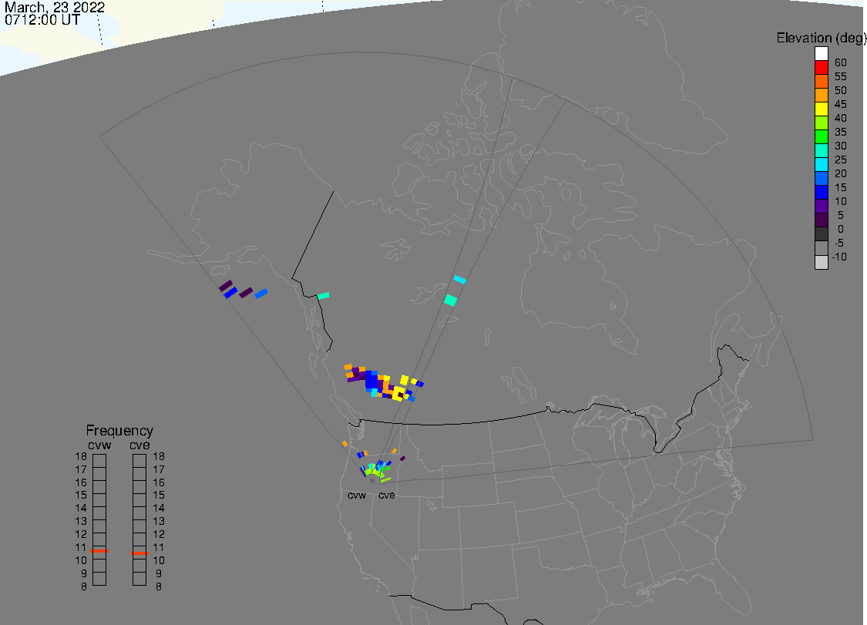Click the '60' elevation legend label
The width and height of the screenshot is (867, 625).
tap(841, 62)
